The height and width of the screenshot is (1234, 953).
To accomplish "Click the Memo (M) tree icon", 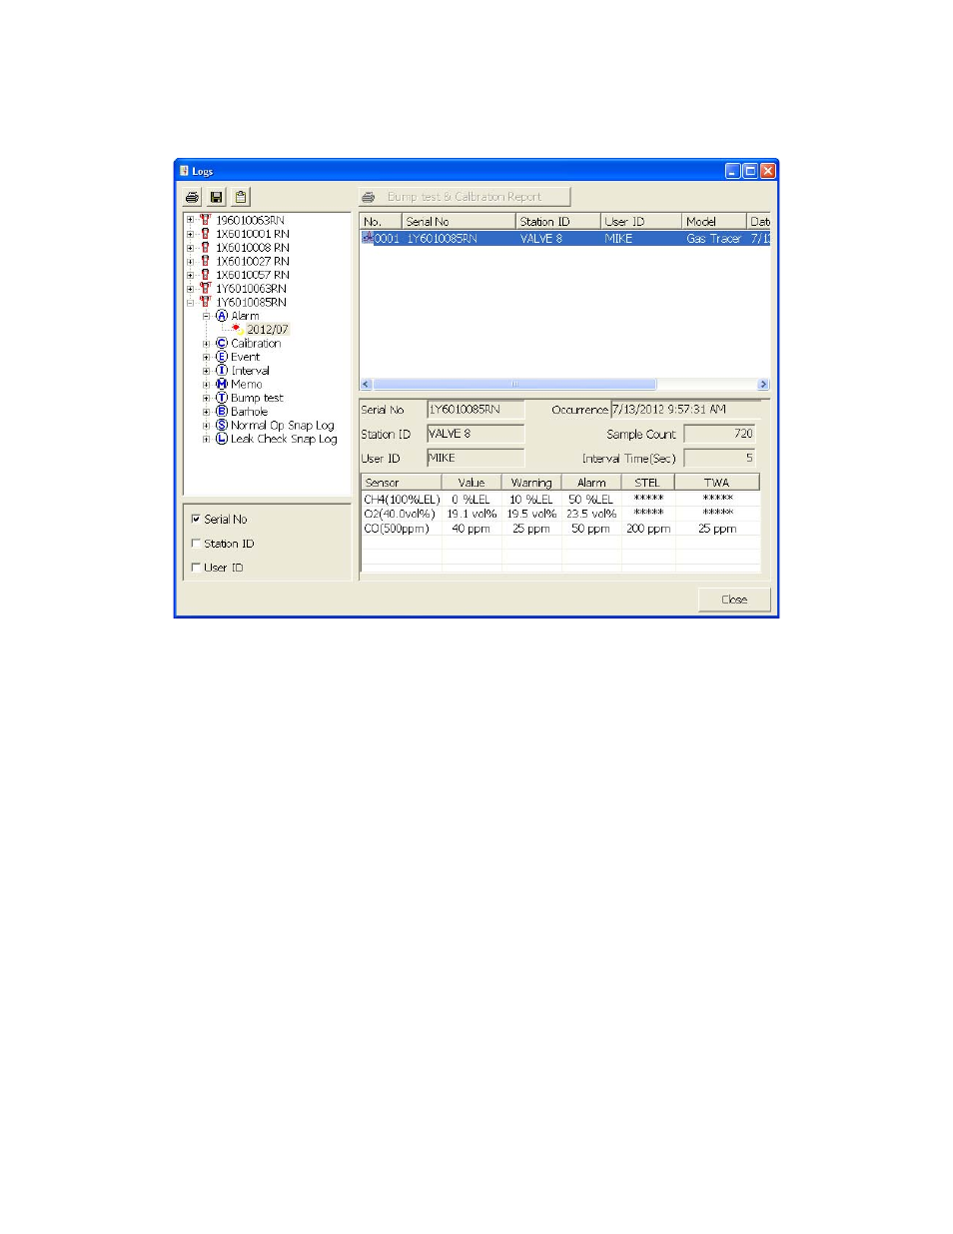I will (x=222, y=384).
